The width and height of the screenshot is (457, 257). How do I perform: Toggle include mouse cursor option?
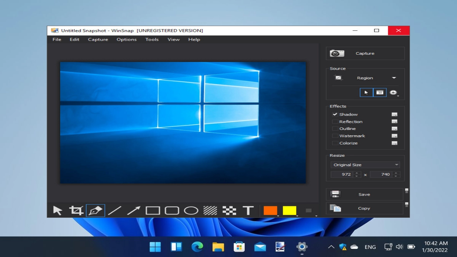click(366, 92)
